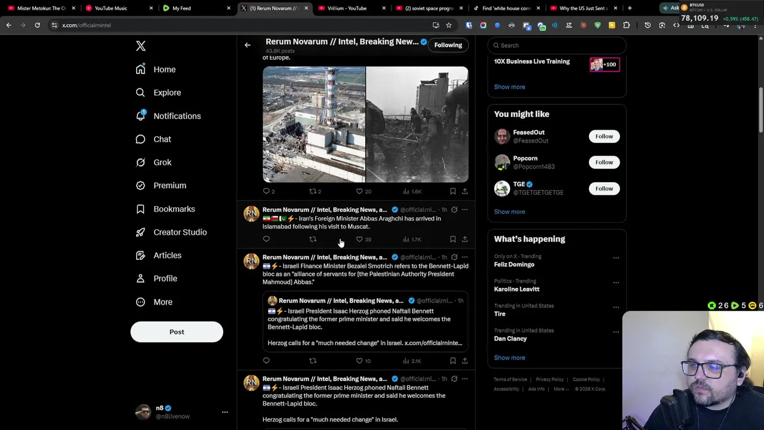
Task: Share the Araghchi Islamabad post
Action: pos(465,239)
